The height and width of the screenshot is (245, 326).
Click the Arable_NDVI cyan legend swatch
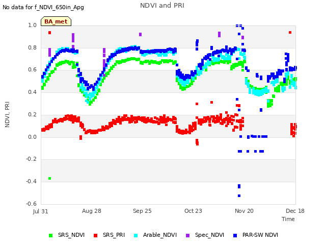pyautogui.click(x=136, y=235)
